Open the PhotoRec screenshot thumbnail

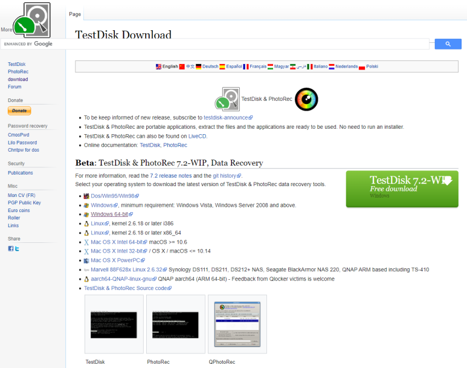pyautogui.click(x=176, y=324)
